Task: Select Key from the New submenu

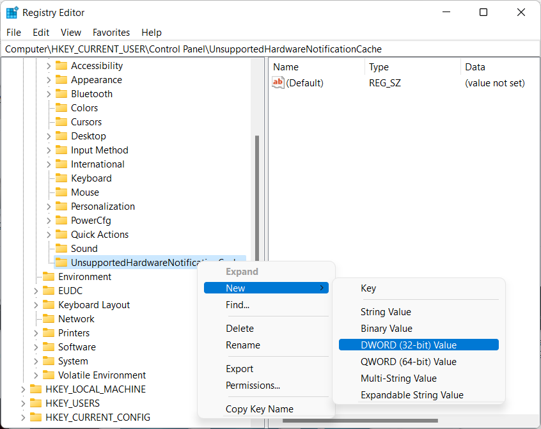Action: [x=418, y=288]
